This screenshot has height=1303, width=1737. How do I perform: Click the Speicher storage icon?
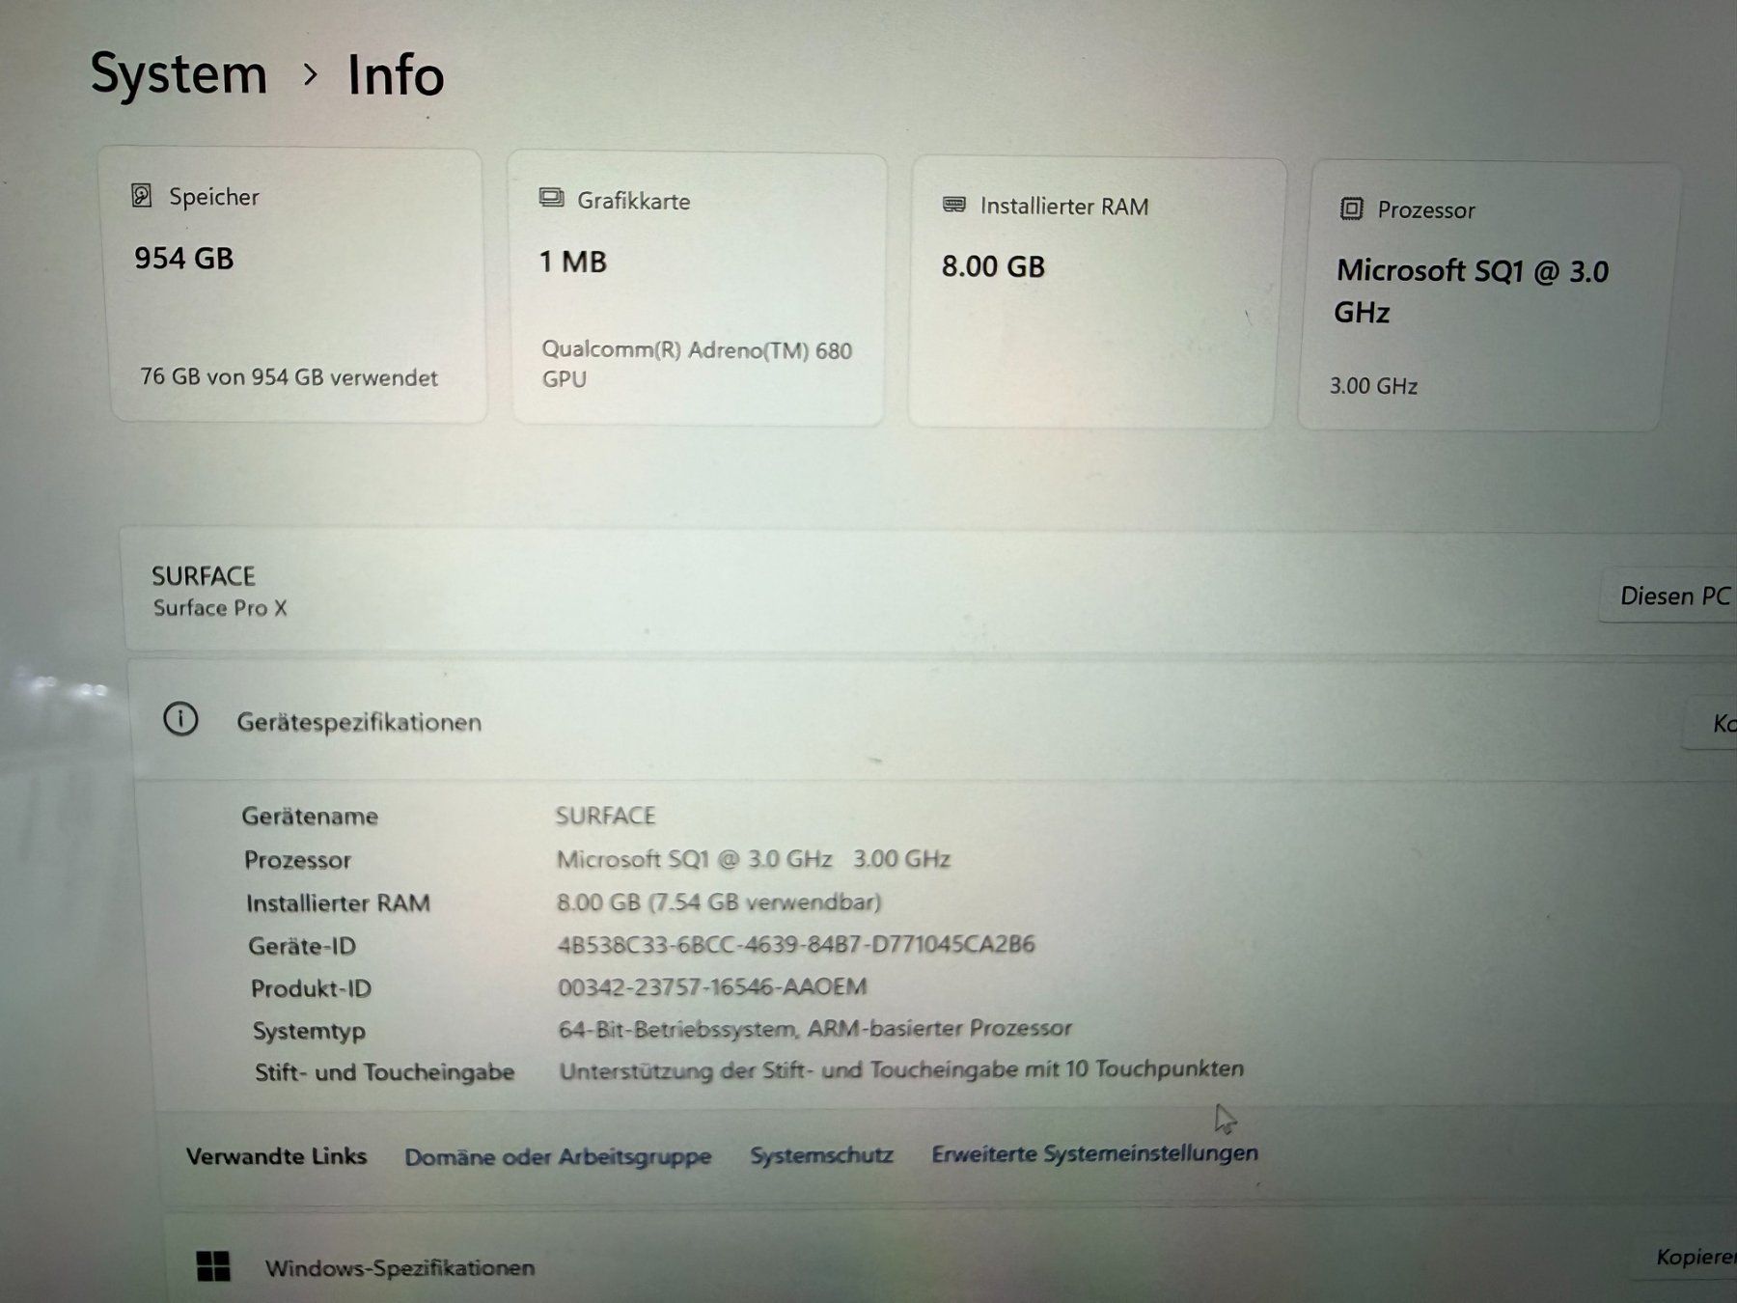click(x=142, y=196)
